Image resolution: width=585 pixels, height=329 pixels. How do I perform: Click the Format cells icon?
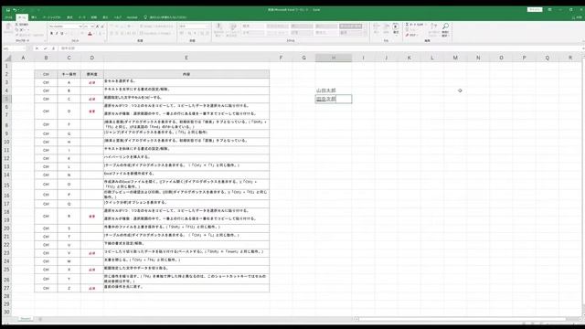pyautogui.click(x=396, y=27)
